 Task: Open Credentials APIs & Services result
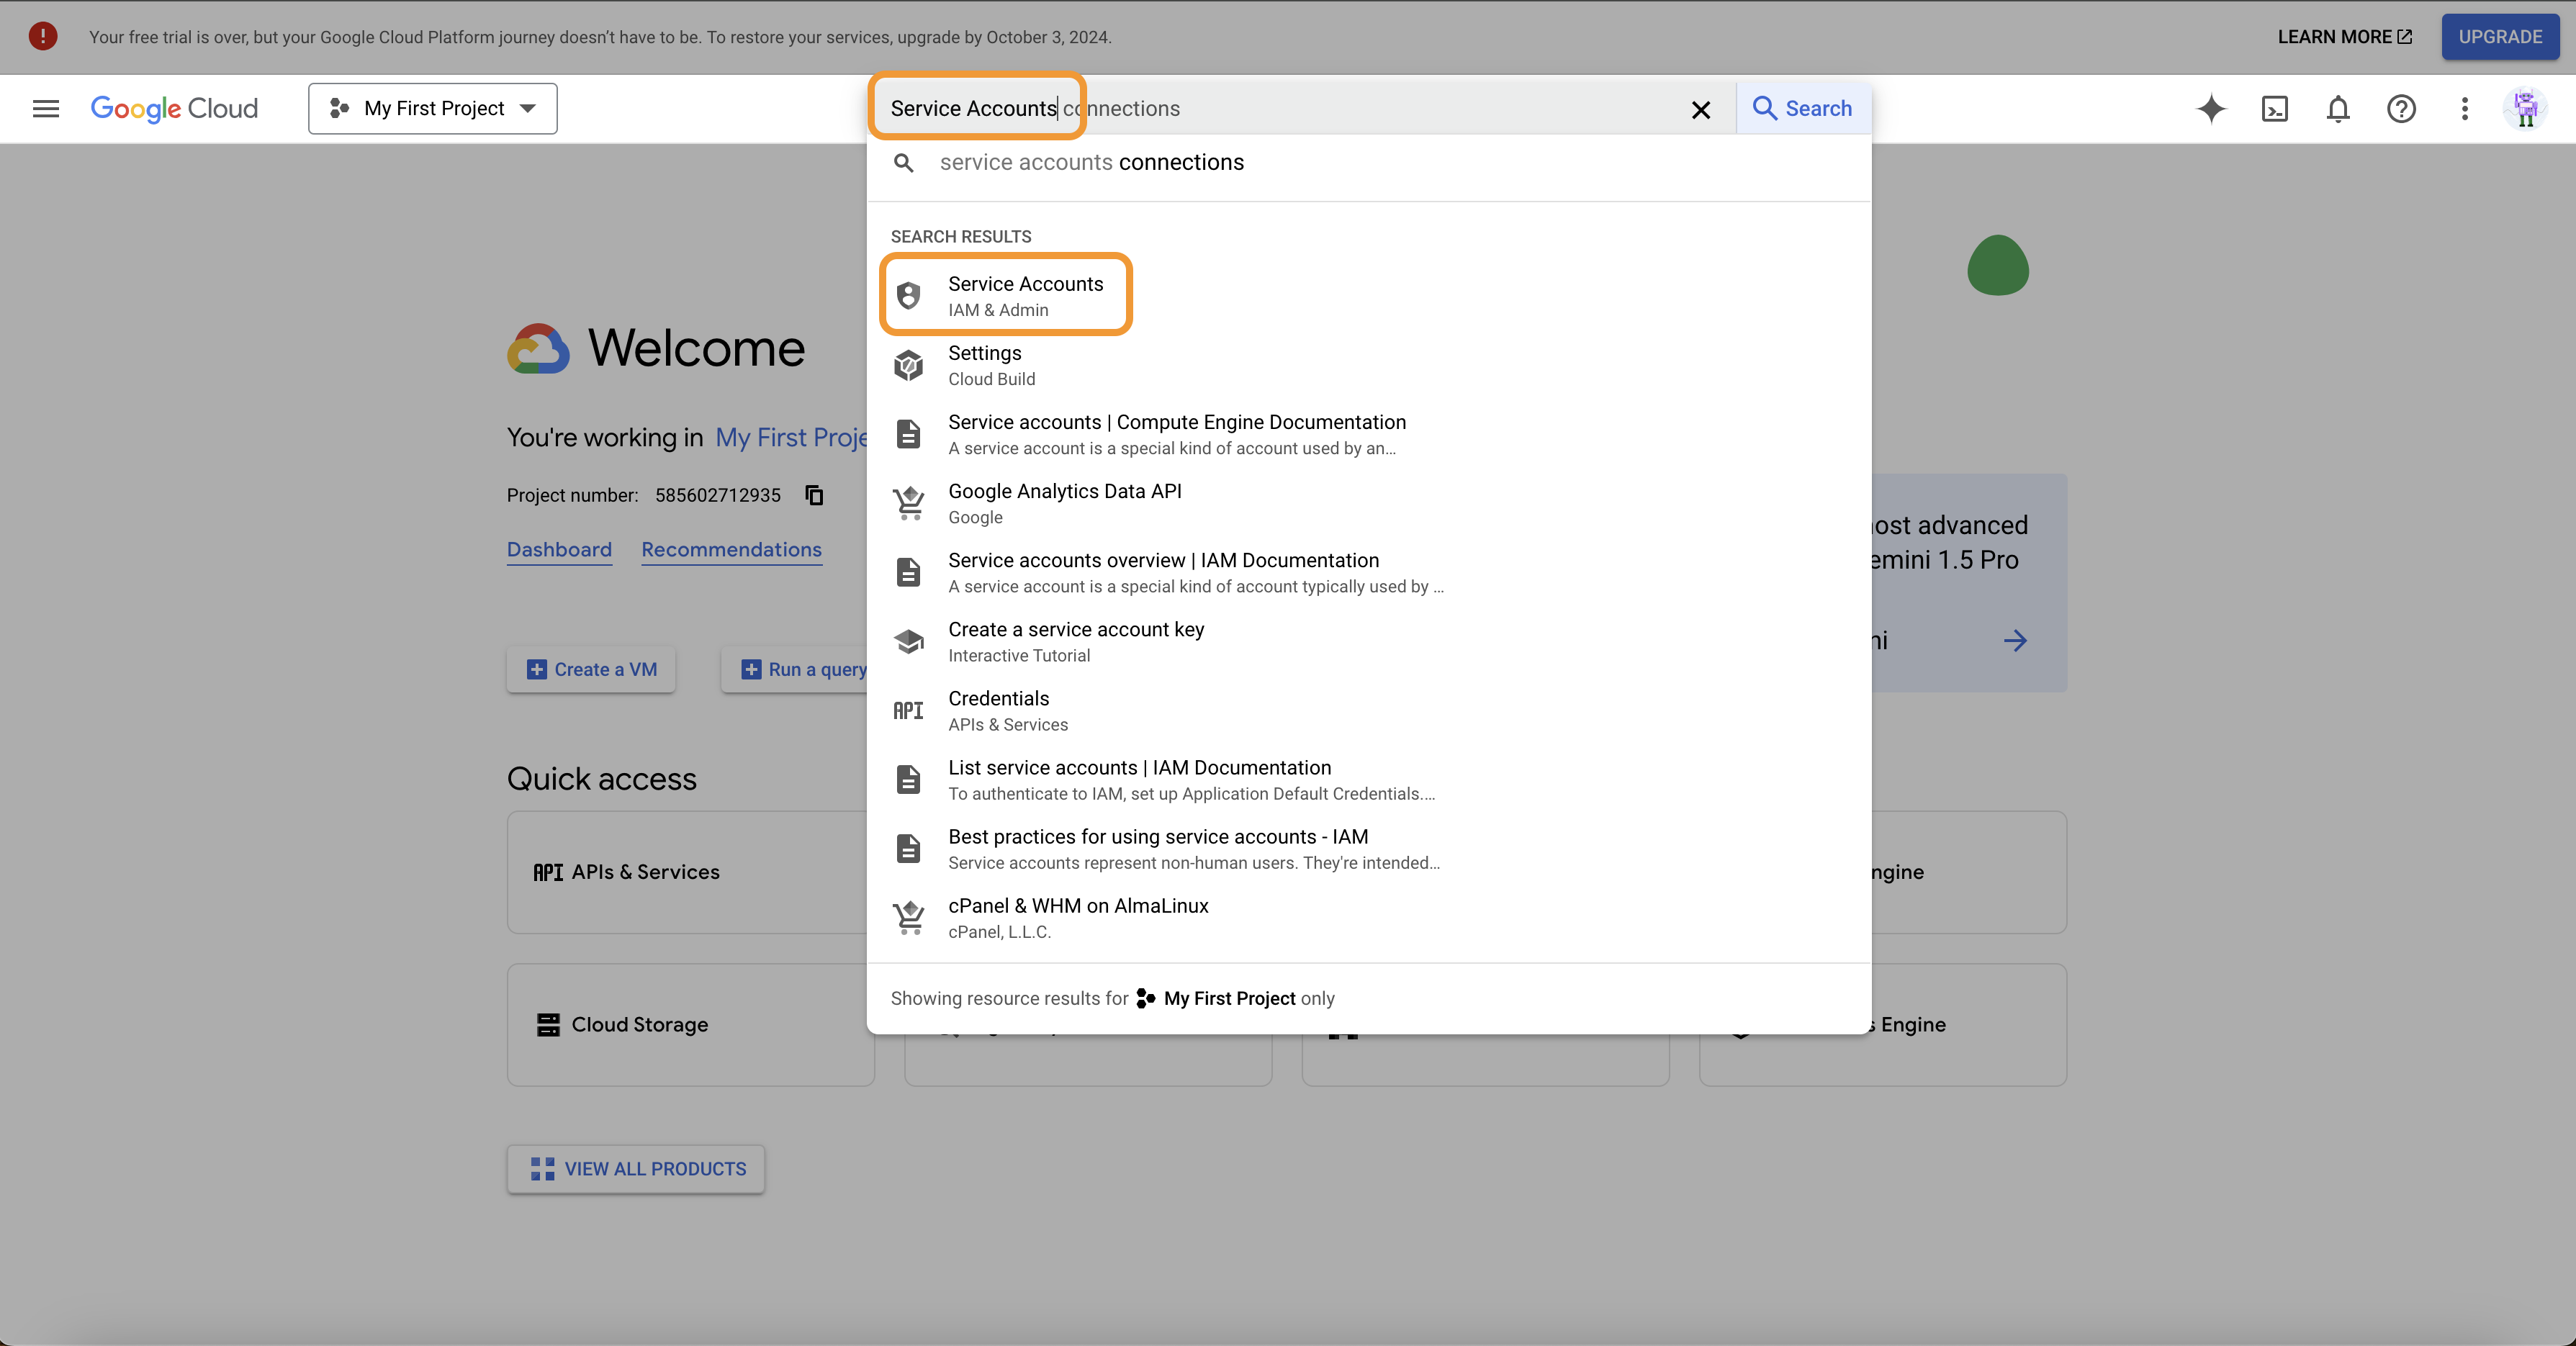point(1369,710)
